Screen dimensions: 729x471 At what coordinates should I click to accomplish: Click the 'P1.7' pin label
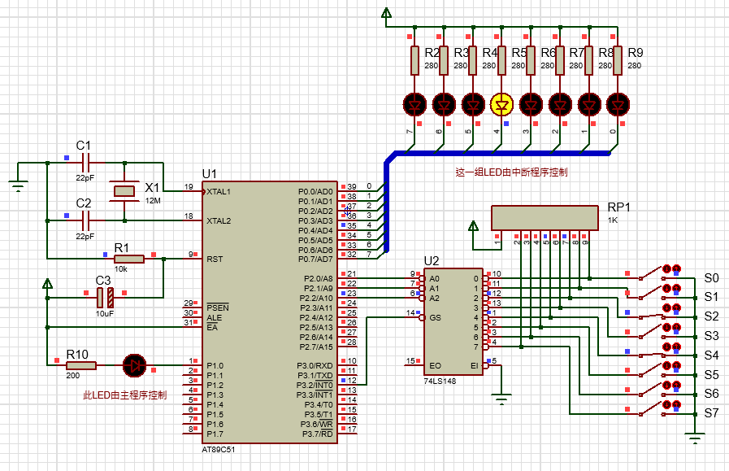[215, 434]
